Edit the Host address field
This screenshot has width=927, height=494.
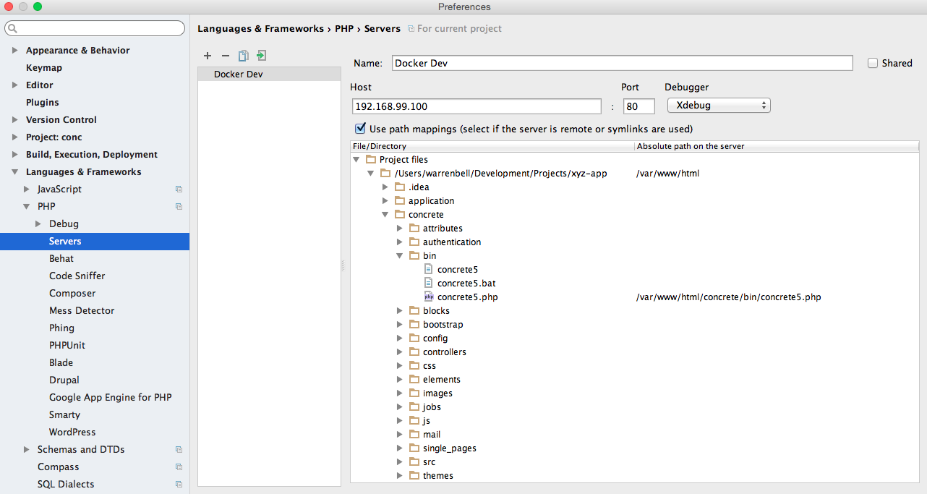click(x=477, y=106)
